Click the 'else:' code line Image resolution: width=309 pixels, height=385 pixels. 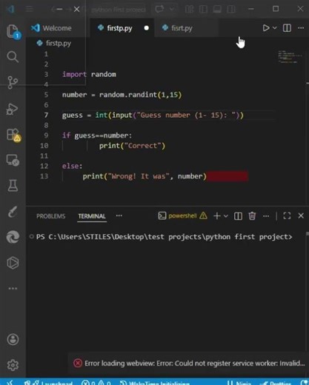click(x=72, y=166)
